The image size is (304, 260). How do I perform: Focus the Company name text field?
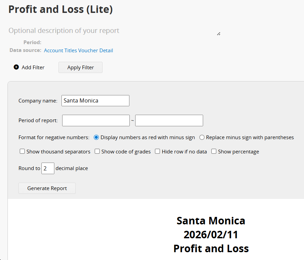pos(95,101)
